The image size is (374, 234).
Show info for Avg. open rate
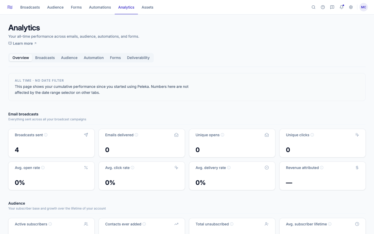click(43, 168)
